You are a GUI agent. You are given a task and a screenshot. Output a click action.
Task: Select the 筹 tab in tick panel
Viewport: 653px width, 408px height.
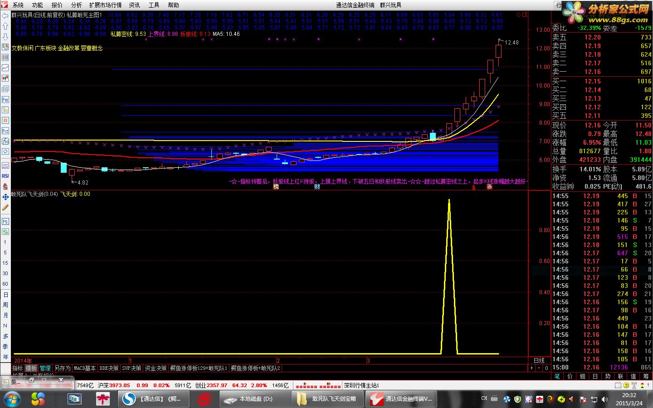[646, 376]
